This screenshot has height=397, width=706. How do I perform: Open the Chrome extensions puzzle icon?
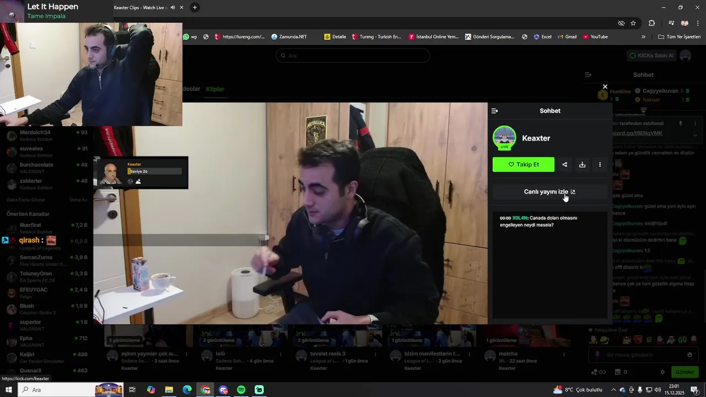click(652, 23)
